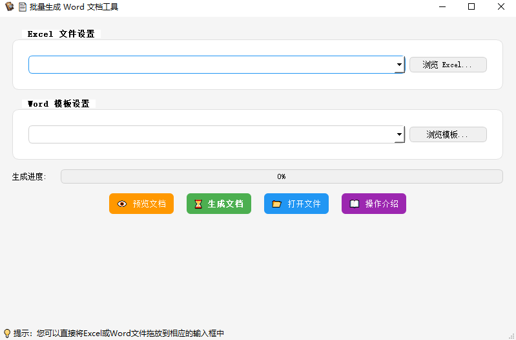Click the document icon beside window title
The width and height of the screenshot is (516, 340).
point(23,7)
